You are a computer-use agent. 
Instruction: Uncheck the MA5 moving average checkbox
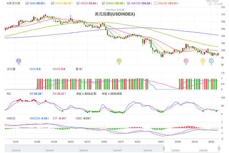[x=27, y=3]
